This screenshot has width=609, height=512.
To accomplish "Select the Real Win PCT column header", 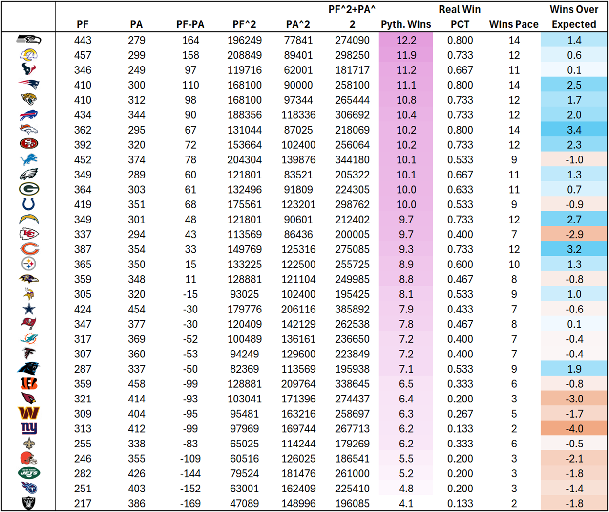I will (x=460, y=17).
